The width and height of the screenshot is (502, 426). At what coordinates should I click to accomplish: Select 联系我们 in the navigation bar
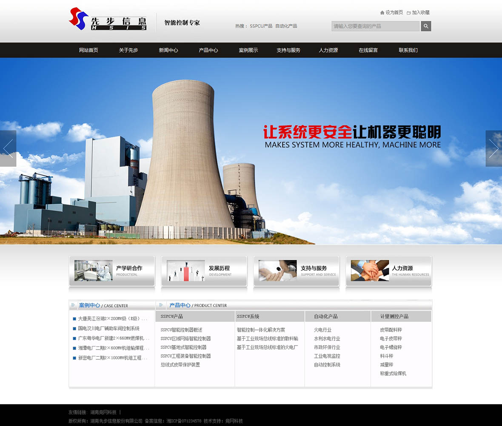[x=408, y=50]
